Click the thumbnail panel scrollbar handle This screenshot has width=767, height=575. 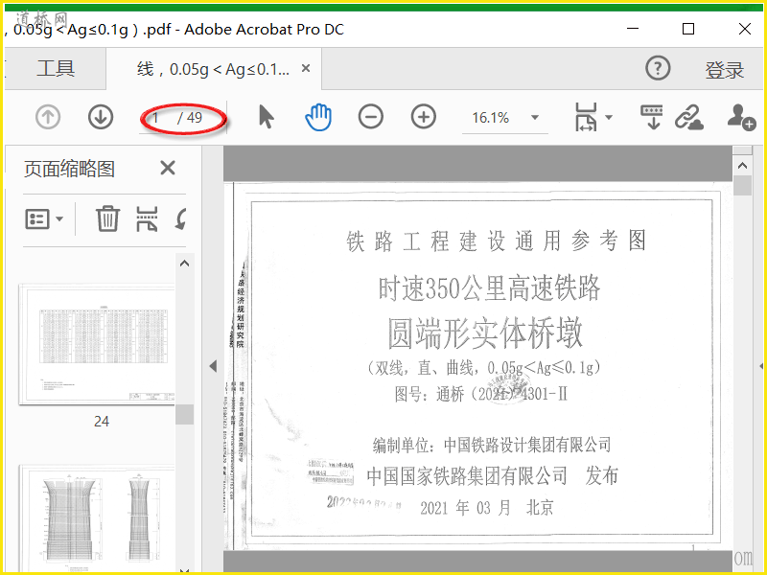(184, 414)
